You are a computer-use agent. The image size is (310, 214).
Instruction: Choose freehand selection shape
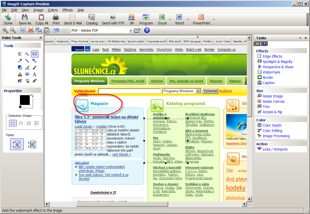coord(36,123)
